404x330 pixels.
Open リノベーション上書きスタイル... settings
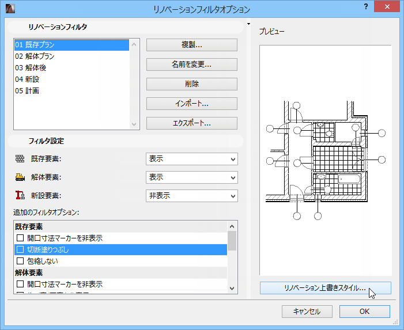pyautogui.click(x=326, y=288)
